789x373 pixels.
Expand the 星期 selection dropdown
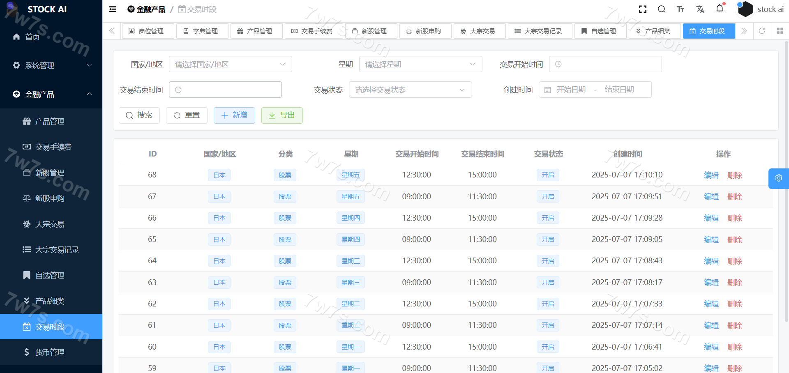[420, 64]
